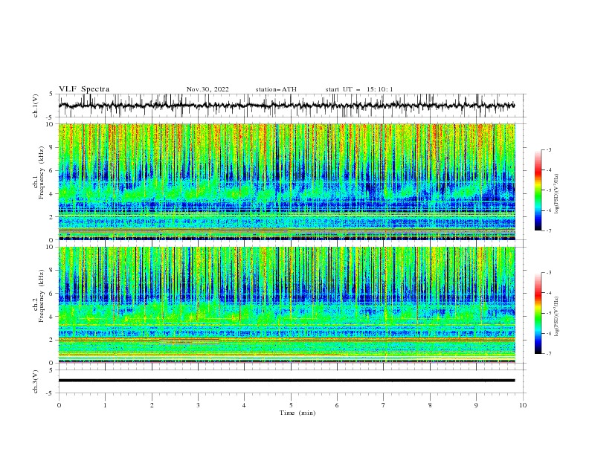Screen dimensions: 589x455
Task: Click the '-7' tick on ch.2 colorbar
Action: (x=549, y=353)
